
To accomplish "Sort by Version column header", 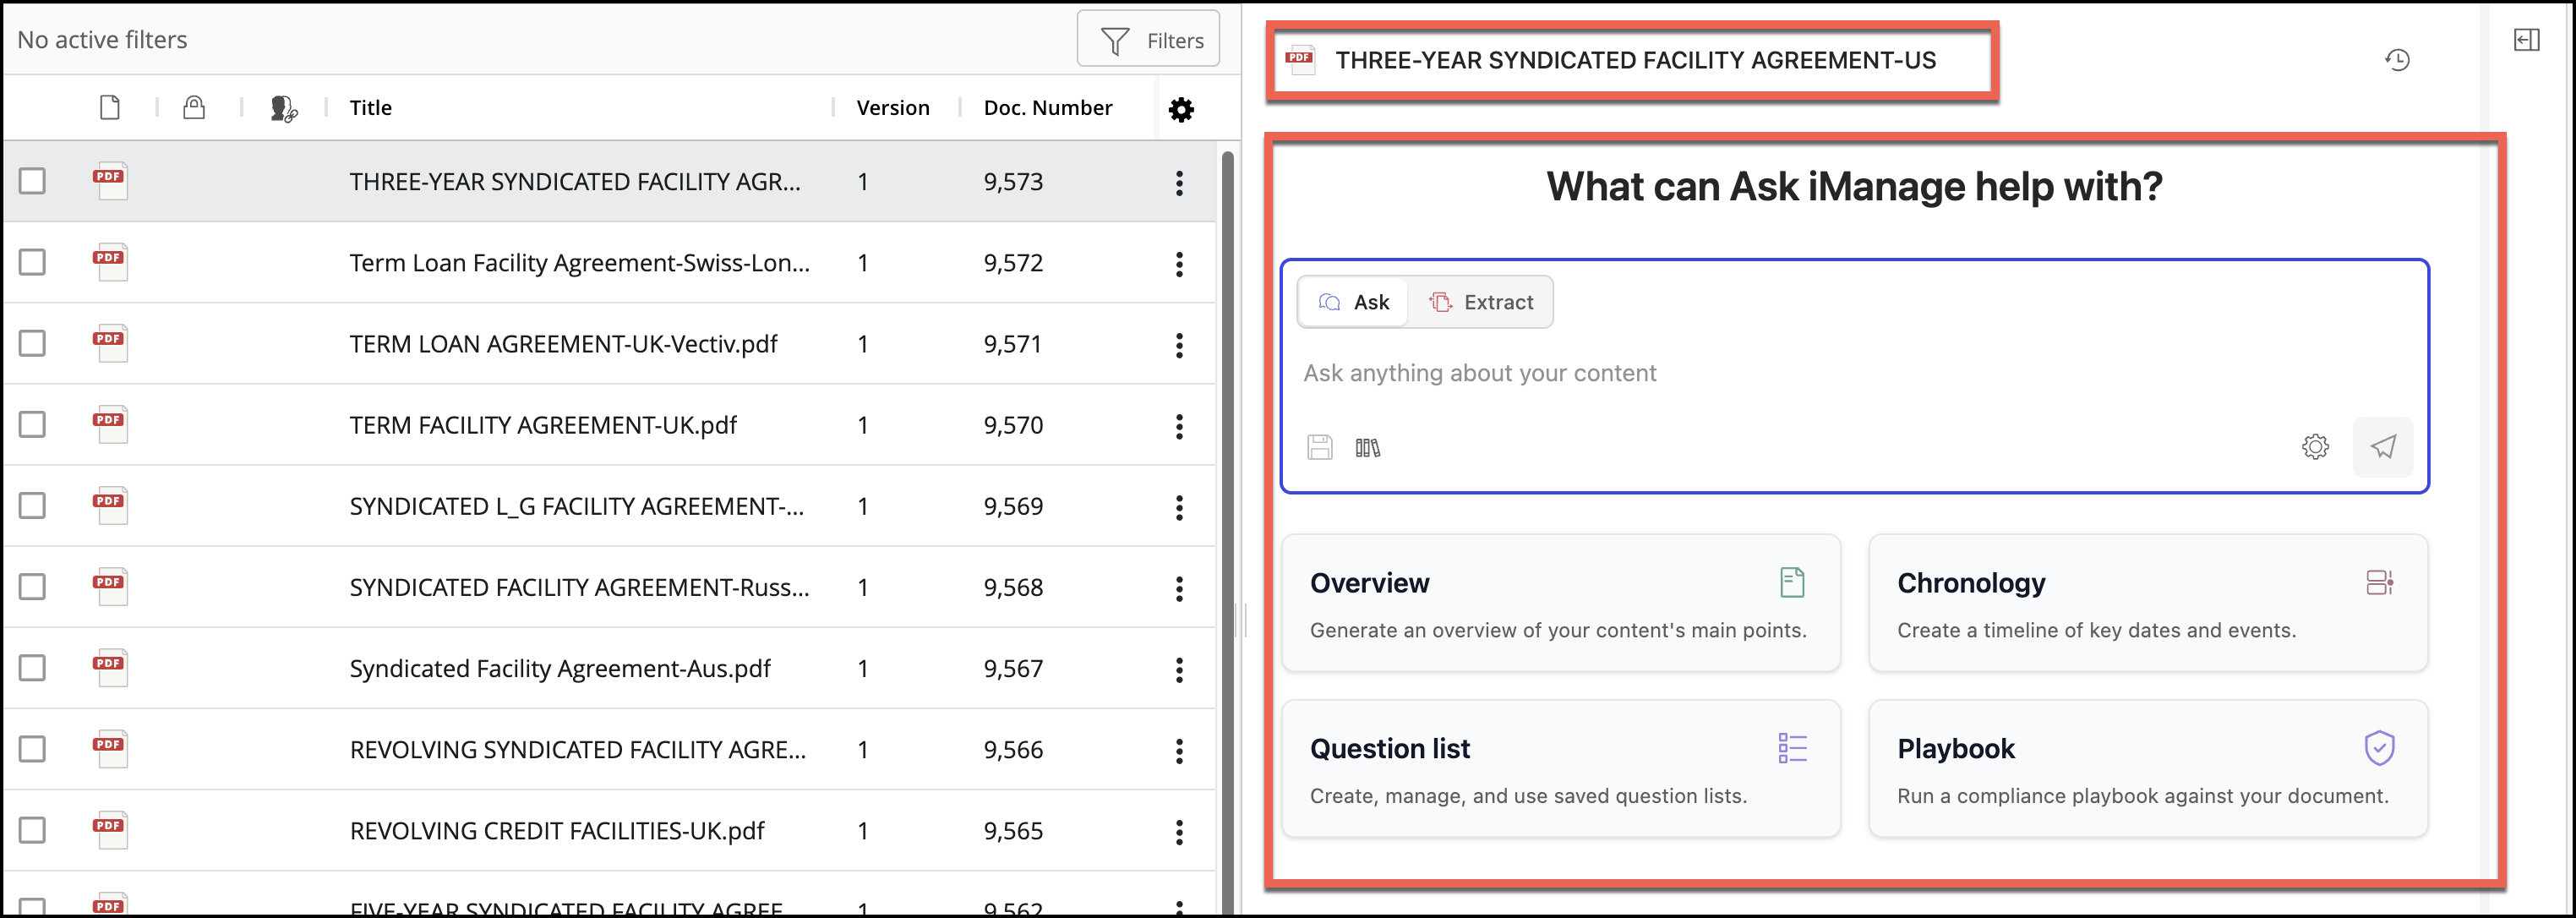I will click(893, 107).
